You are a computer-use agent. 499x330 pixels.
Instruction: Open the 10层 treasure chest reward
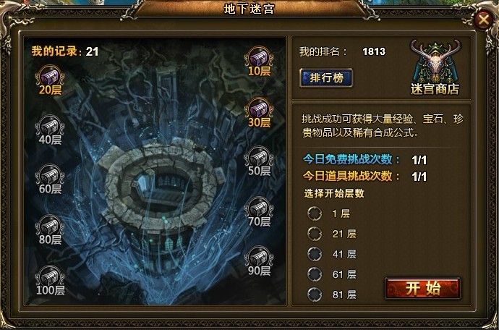pos(259,57)
